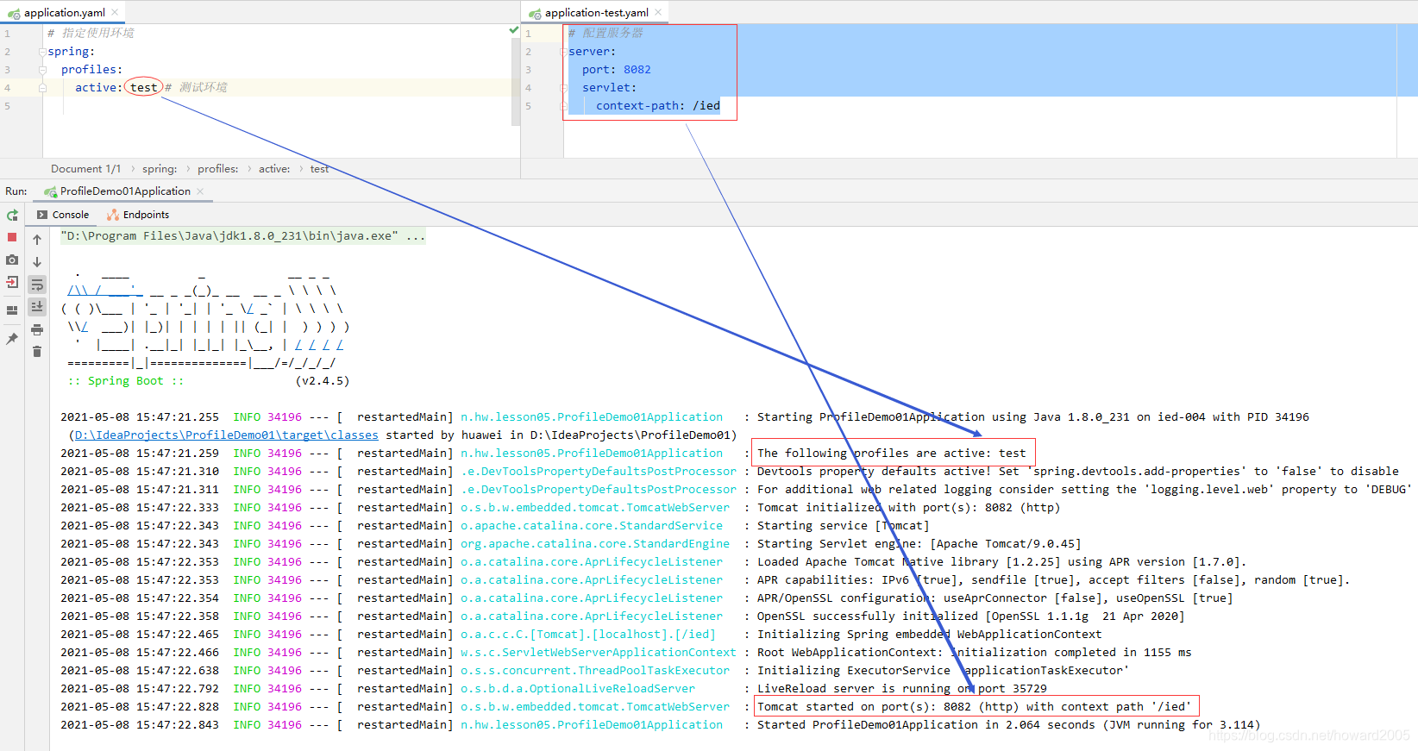Switch to the Endpoints tab
The image size is (1418, 751).
coord(138,215)
